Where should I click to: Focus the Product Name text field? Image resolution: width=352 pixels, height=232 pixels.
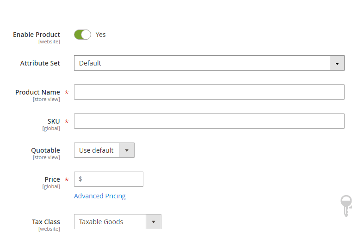(x=209, y=92)
